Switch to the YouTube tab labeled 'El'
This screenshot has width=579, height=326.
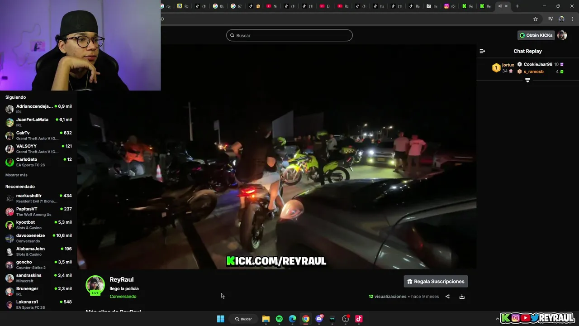pyautogui.click(x=325, y=6)
